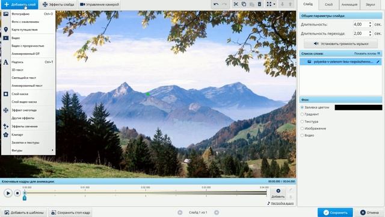Open Управление камерой

99,4
